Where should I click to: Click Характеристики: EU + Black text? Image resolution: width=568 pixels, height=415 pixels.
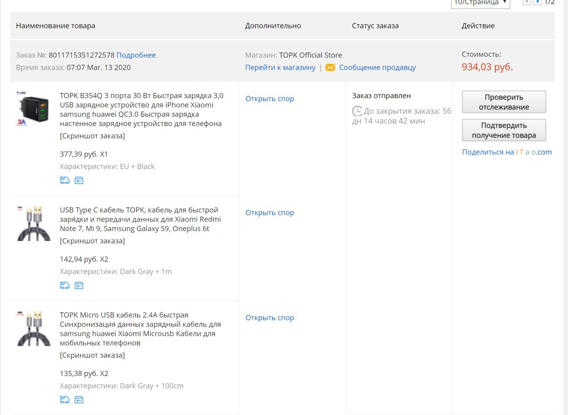coord(107,166)
